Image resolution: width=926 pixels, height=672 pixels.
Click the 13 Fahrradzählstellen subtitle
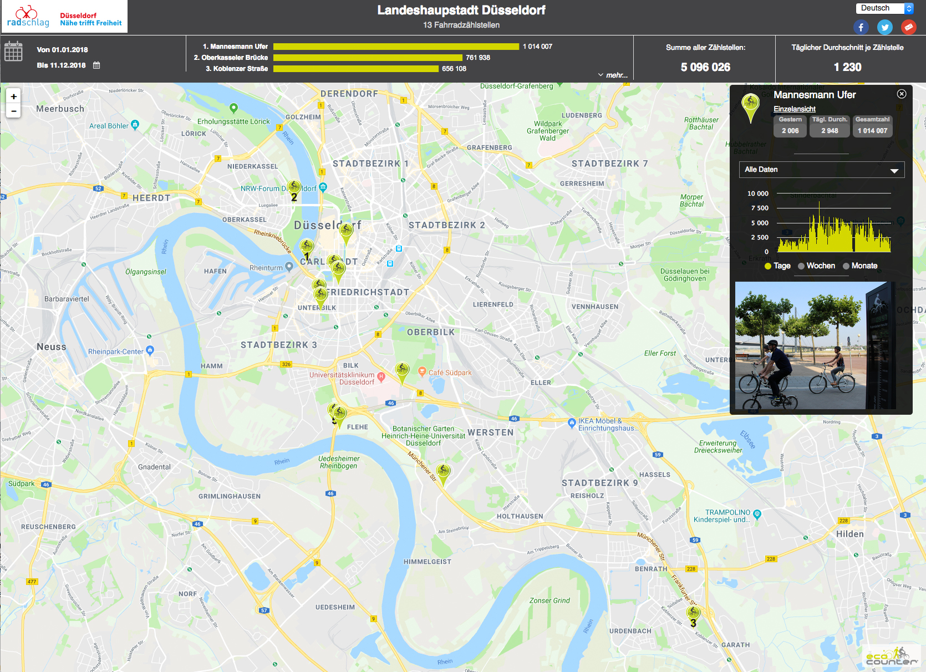click(x=461, y=25)
